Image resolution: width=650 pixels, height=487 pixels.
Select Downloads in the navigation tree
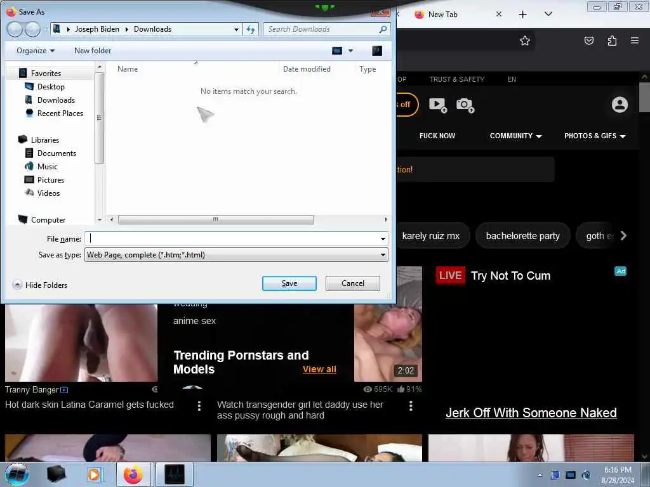56,100
